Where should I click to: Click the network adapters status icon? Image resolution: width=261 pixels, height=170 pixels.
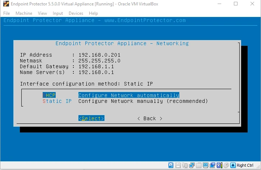192,165
